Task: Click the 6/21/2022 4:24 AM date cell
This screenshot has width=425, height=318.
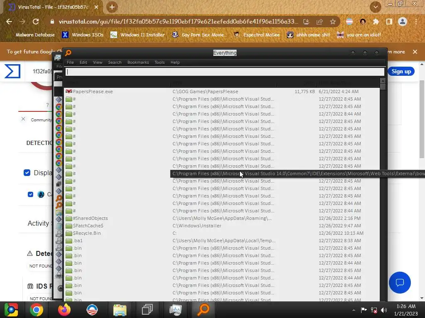Action: tap(339, 92)
